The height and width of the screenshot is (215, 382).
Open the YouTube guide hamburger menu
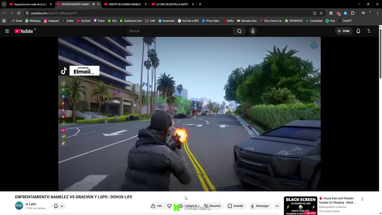click(x=7, y=31)
